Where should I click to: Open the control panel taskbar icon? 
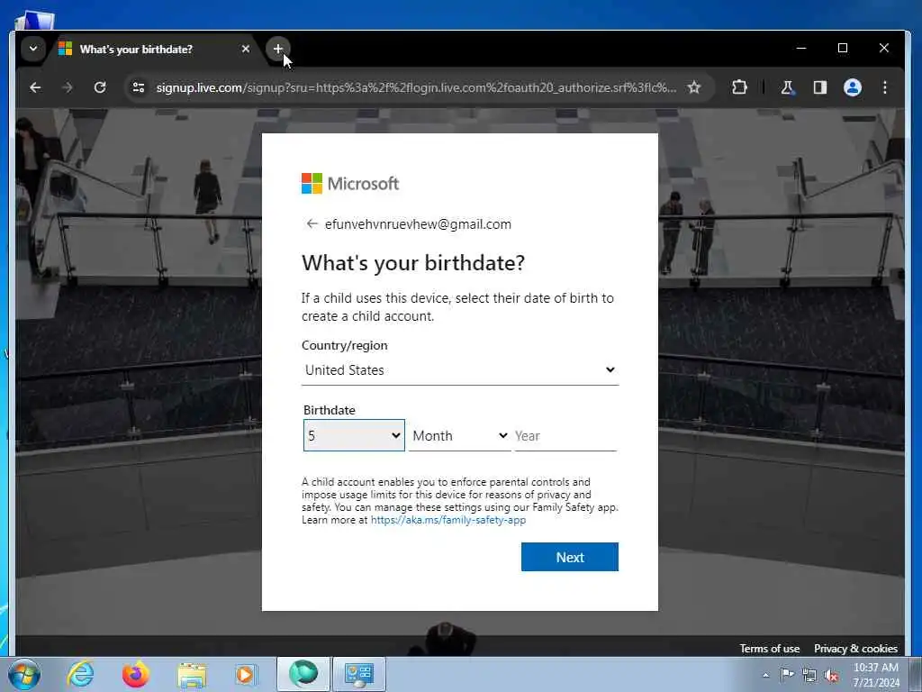[x=358, y=674]
